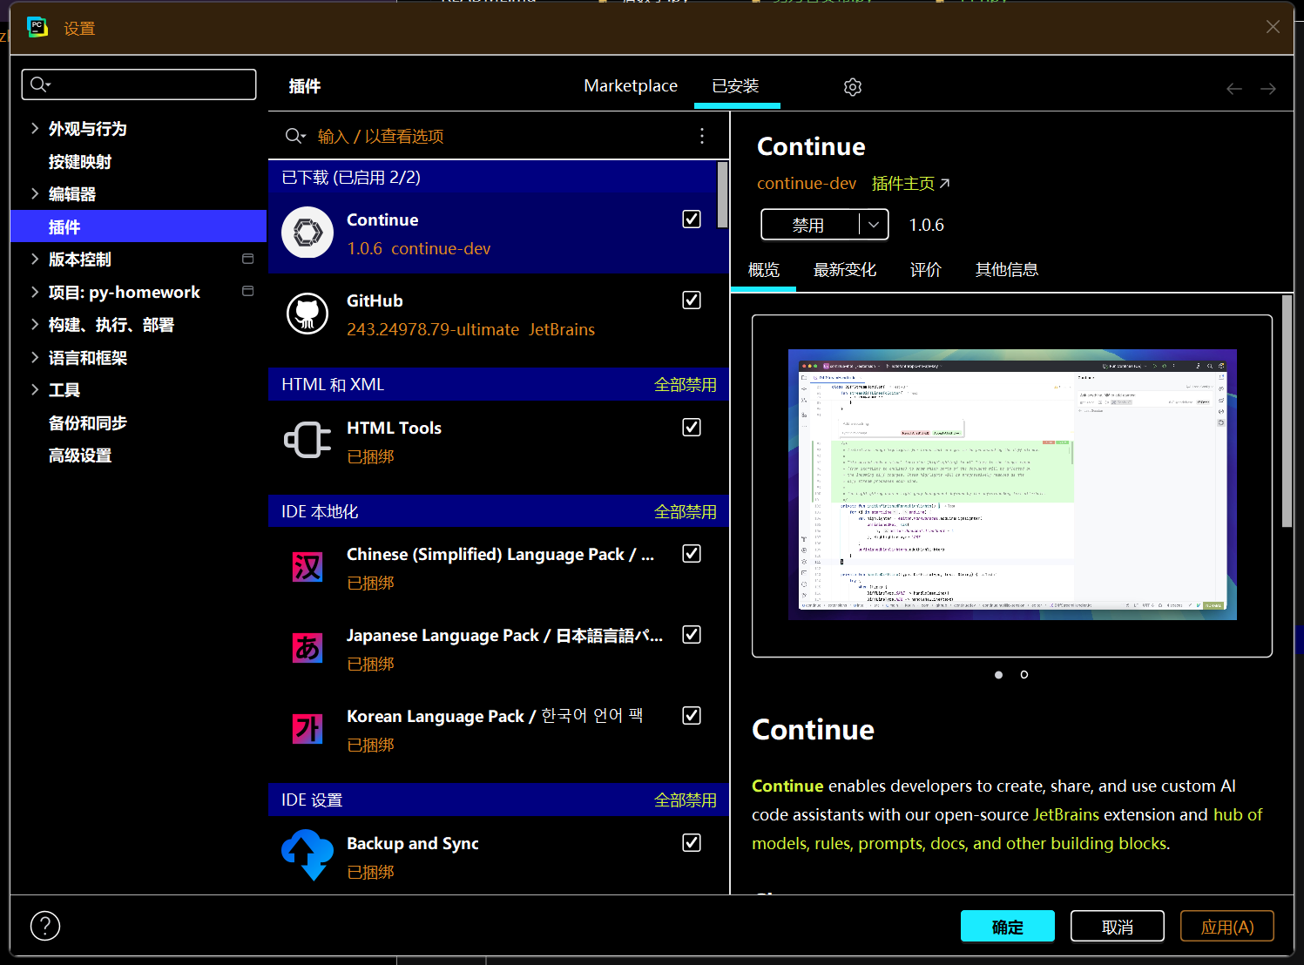This screenshot has width=1304, height=965.
Task: Go back with the left arrow
Action: click(1234, 89)
